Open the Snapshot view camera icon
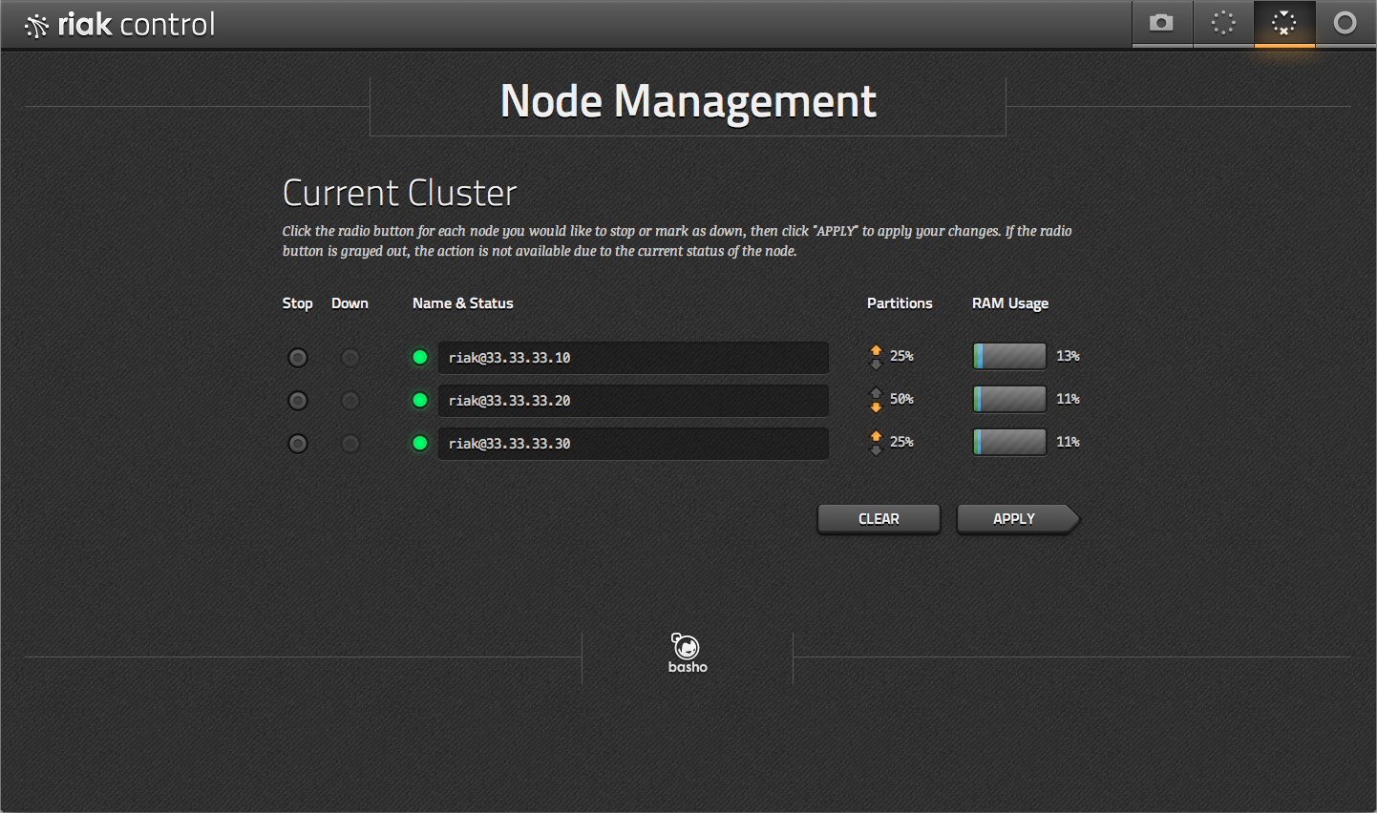This screenshot has height=813, width=1377. 1161,23
